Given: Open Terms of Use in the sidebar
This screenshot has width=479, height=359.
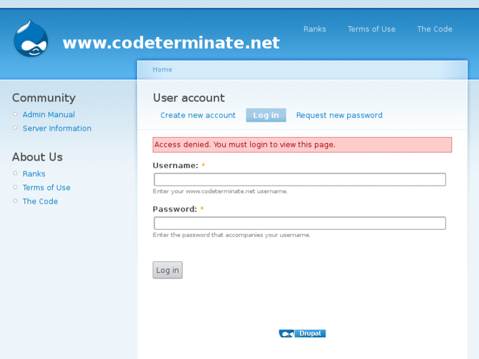Looking at the screenshot, I should 46,188.
